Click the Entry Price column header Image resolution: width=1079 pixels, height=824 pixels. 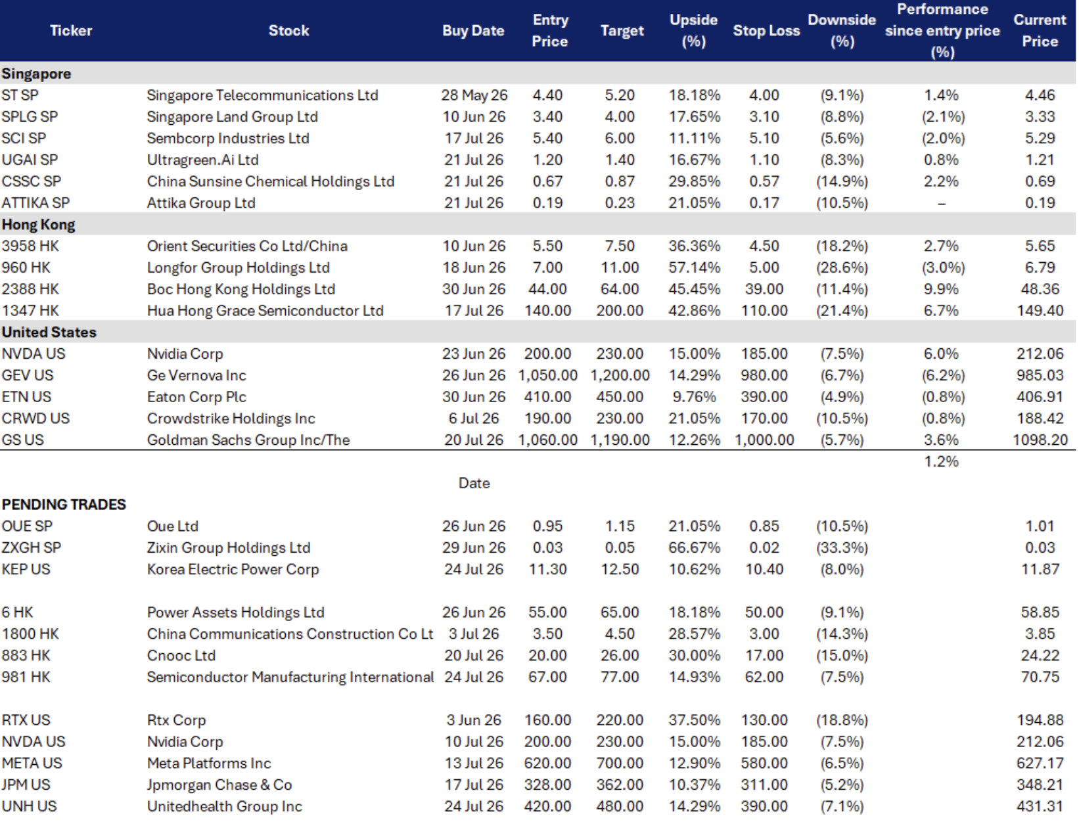coord(550,31)
